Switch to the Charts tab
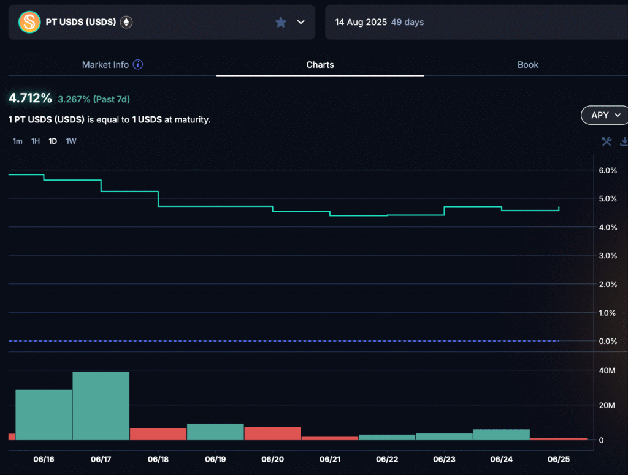The image size is (628, 475). [320, 65]
